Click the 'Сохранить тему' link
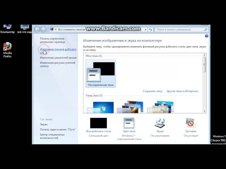 153,91
